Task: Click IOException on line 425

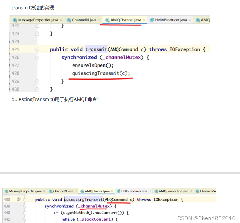Action: [185, 49]
